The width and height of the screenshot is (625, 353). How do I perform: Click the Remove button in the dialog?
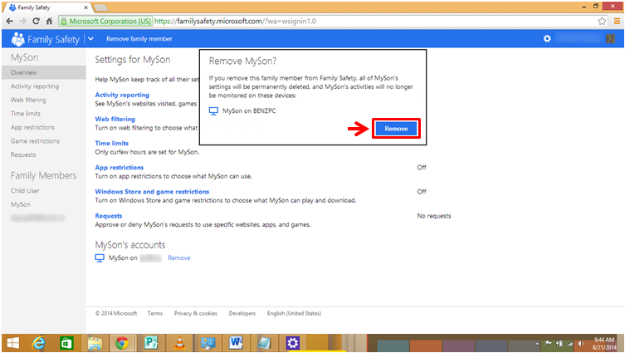click(x=396, y=129)
